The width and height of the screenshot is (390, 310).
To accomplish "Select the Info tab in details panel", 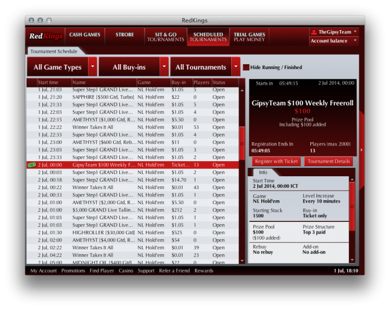I will click(263, 172).
